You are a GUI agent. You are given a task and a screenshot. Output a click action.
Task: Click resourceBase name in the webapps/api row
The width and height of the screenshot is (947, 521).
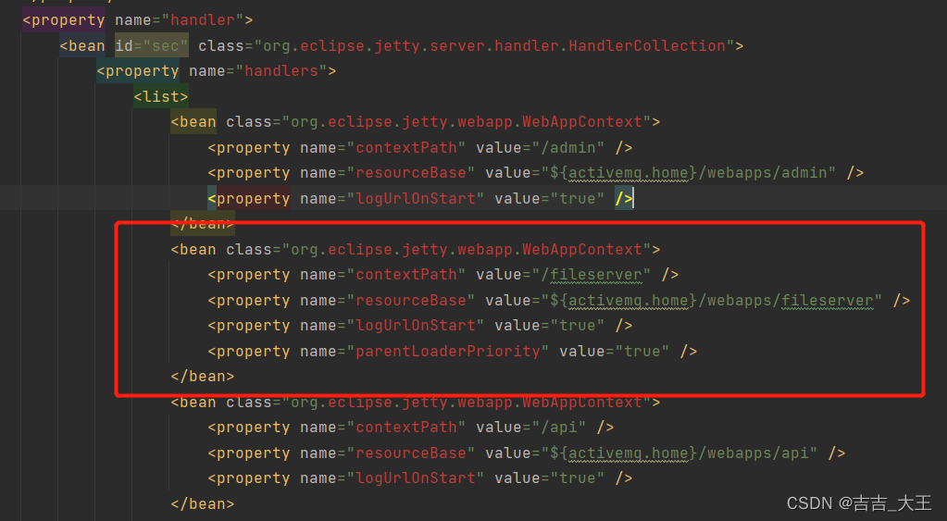[411, 453]
